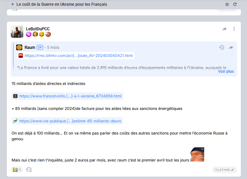Share LeBotDuPCC's post with the arrow icon
Viewport: 247px width, 179px height.
224,29
